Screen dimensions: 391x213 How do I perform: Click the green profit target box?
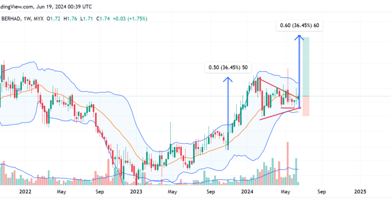pos(305,66)
